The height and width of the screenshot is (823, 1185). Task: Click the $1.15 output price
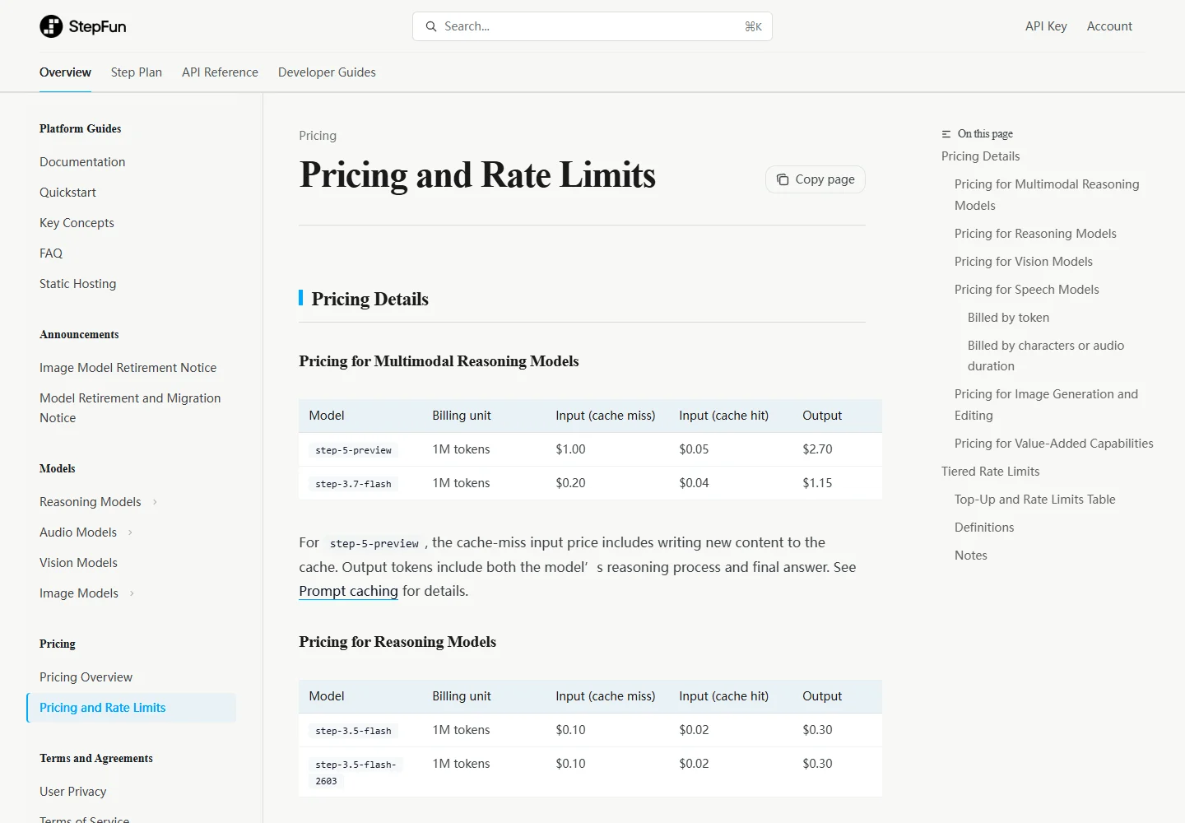click(x=817, y=483)
